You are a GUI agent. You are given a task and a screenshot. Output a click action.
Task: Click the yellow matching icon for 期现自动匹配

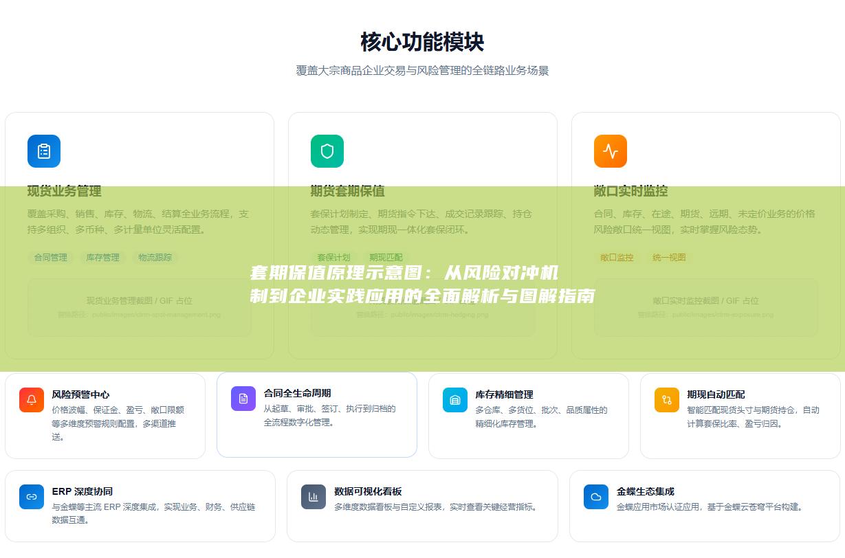click(667, 400)
